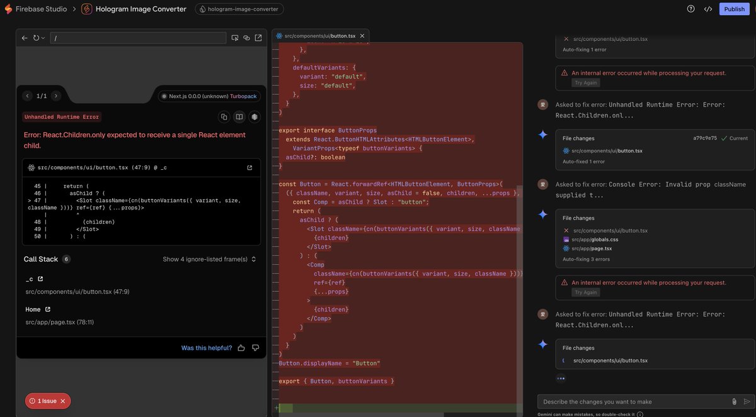Click the share preview link icon
This screenshot has height=417, width=756.
[246, 38]
